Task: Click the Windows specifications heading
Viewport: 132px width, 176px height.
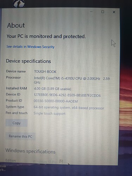Action: coord(31,151)
